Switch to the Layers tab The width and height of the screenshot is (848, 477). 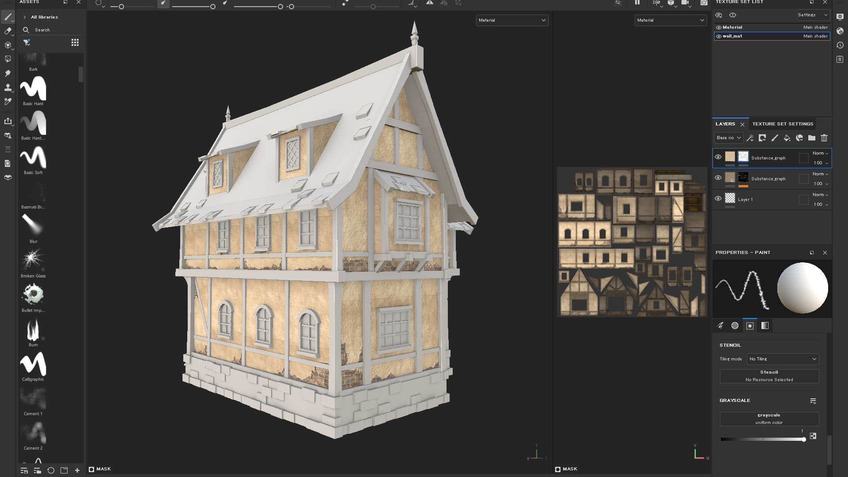[x=725, y=124]
